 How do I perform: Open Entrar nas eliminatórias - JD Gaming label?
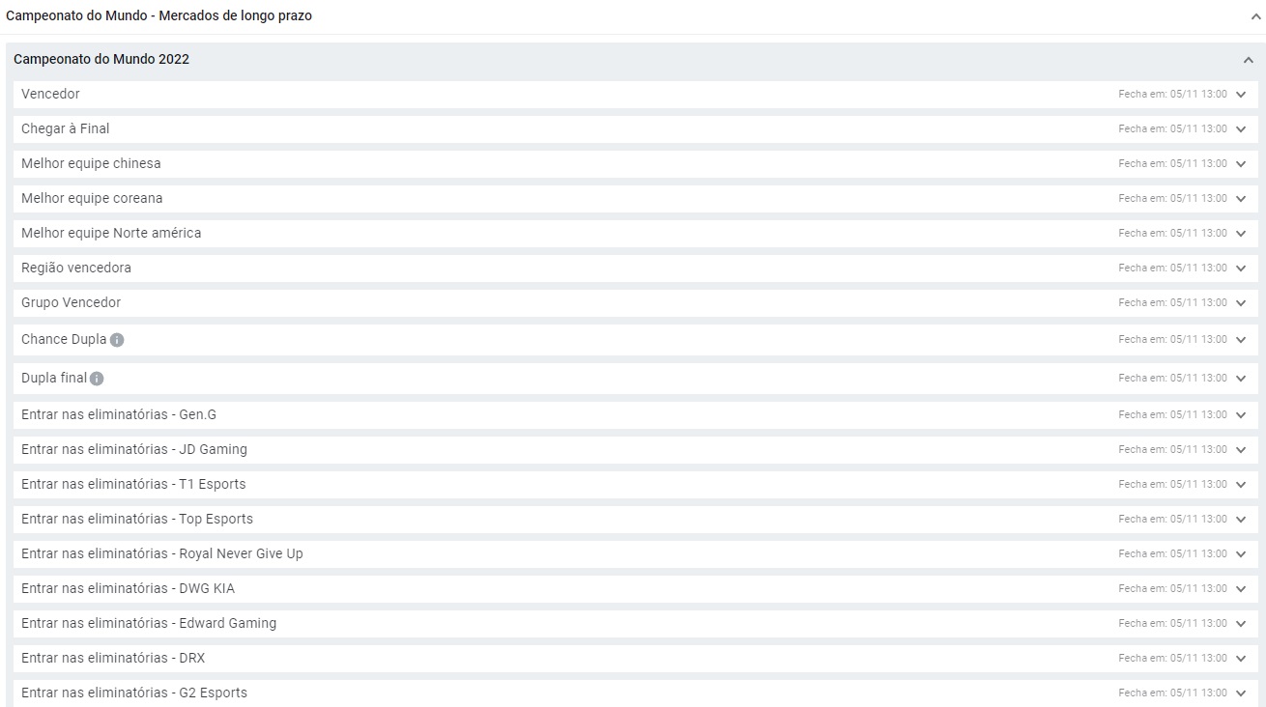click(134, 450)
